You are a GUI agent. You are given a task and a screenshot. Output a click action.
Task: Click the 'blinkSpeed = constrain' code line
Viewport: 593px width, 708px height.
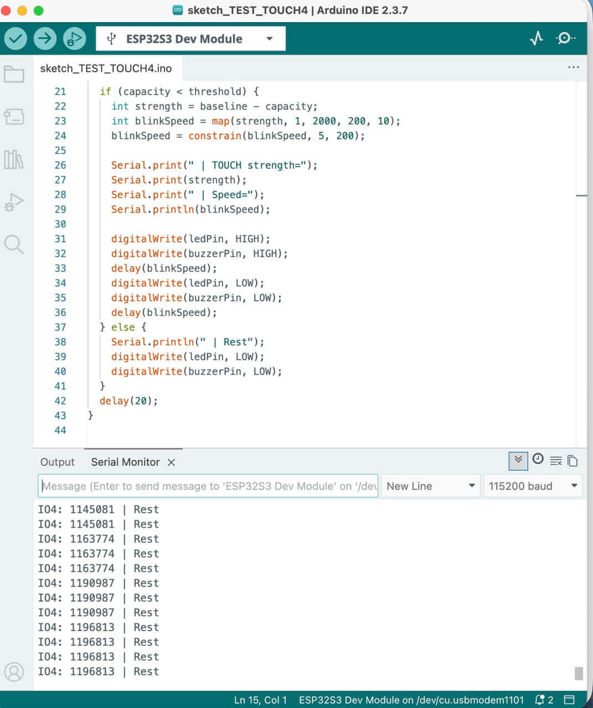[238, 136]
